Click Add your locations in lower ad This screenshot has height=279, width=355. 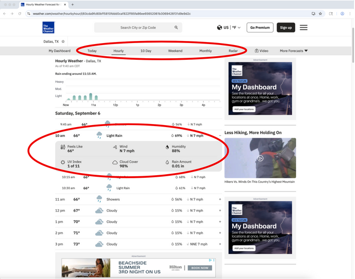[x=244, y=248]
